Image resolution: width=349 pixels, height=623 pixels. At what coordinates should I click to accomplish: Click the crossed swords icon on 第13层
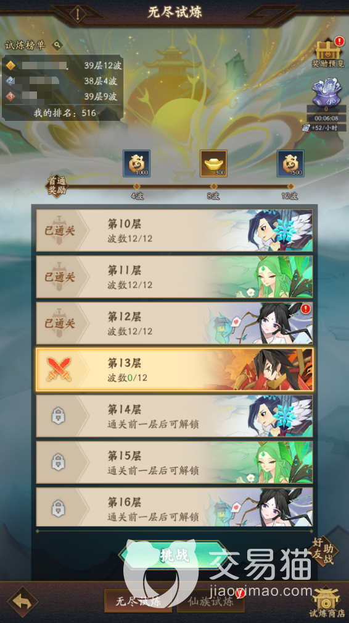[x=59, y=369]
